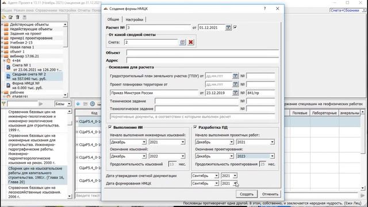Click into the Адрес field
The height and width of the screenshot is (207, 368).
[x=203, y=60]
